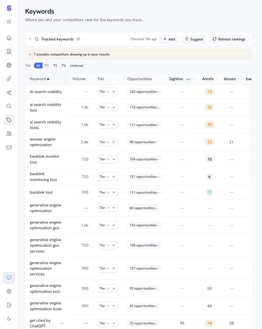The height and width of the screenshot is (329, 262).
Task: Open Tier dropdown for ai search visibility tool
Action: coord(108,107)
